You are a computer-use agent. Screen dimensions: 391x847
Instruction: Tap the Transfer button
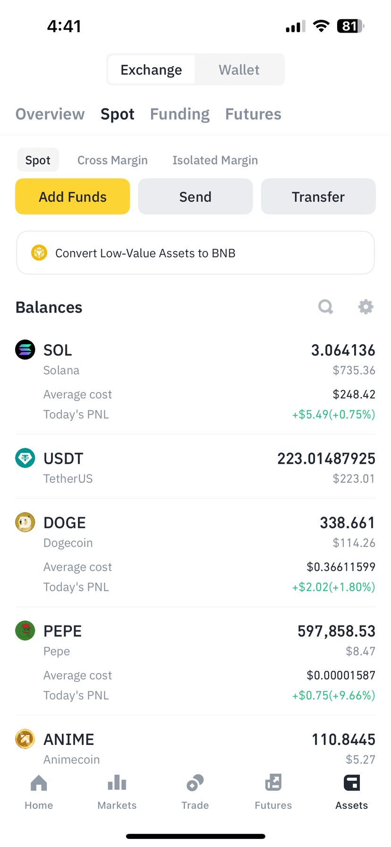tap(318, 197)
